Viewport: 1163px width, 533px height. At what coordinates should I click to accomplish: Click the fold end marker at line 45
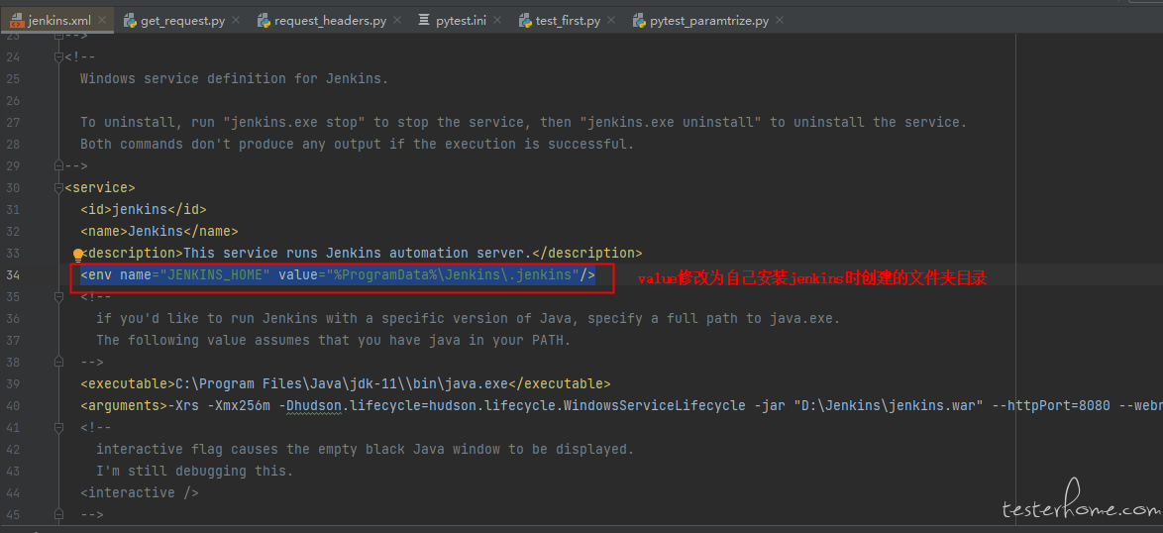point(59,514)
